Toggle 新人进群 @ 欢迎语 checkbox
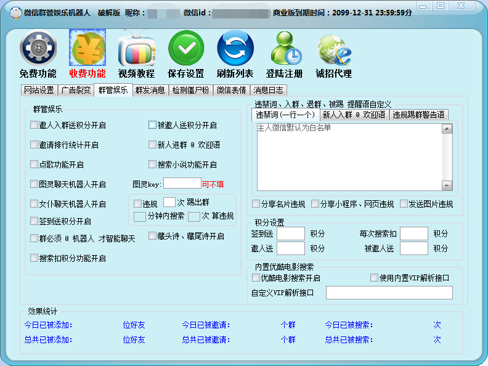Image resolution: width=488 pixels, height=366 pixels. tap(152, 145)
